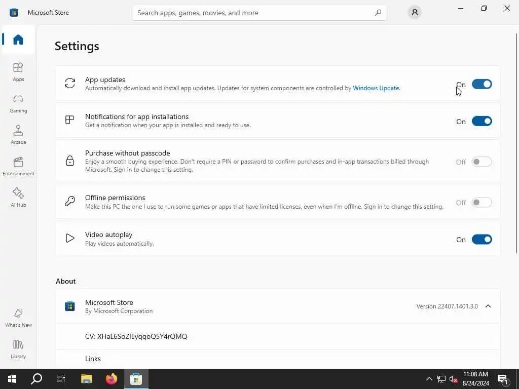This screenshot has height=389, width=519.
Task: Open network tray icon
Action: coord(441,379)
